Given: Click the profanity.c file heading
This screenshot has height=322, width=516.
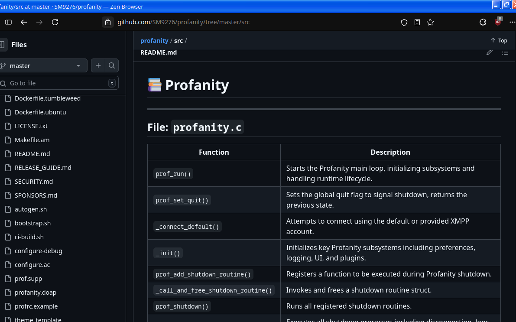Looking at the screenshot, I should (195, 127).
